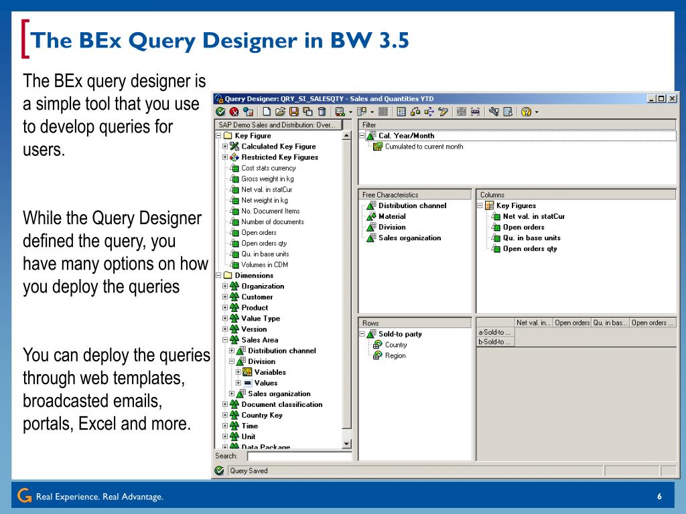The image size is (686, 514).
Task: Click the Publish toolbar icon left of the first dropdown arrow
Action: pos(340,112)
